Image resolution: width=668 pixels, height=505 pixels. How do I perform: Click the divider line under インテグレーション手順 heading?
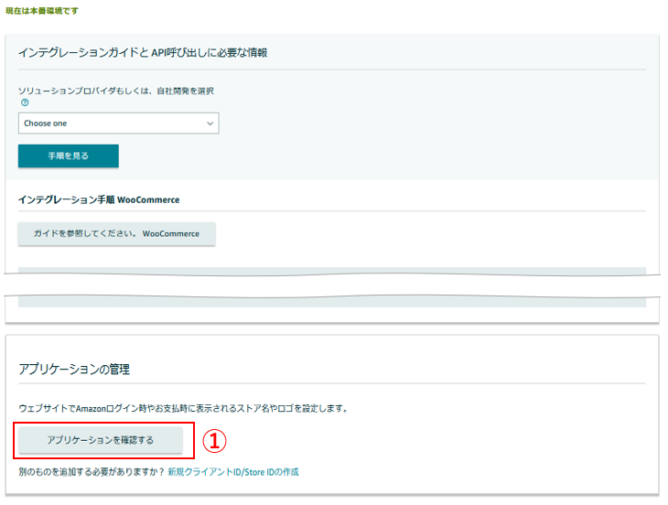[331, 211]
